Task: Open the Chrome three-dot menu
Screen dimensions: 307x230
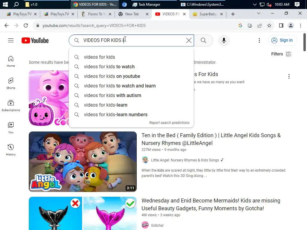Action: point(300,25)
